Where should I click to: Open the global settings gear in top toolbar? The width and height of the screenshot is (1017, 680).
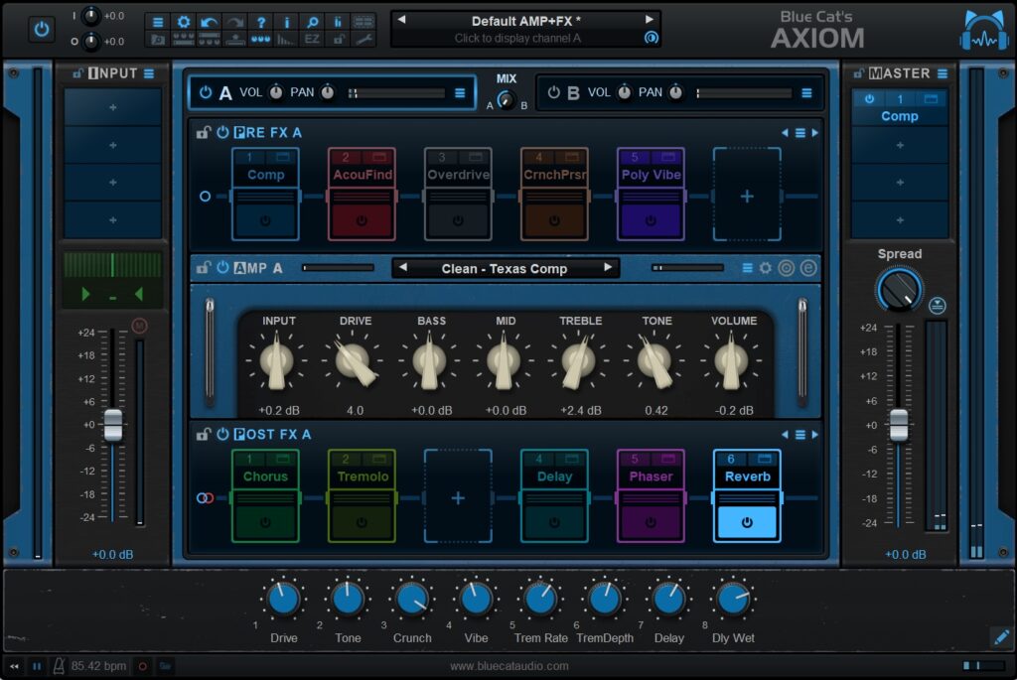pos(184,22)
